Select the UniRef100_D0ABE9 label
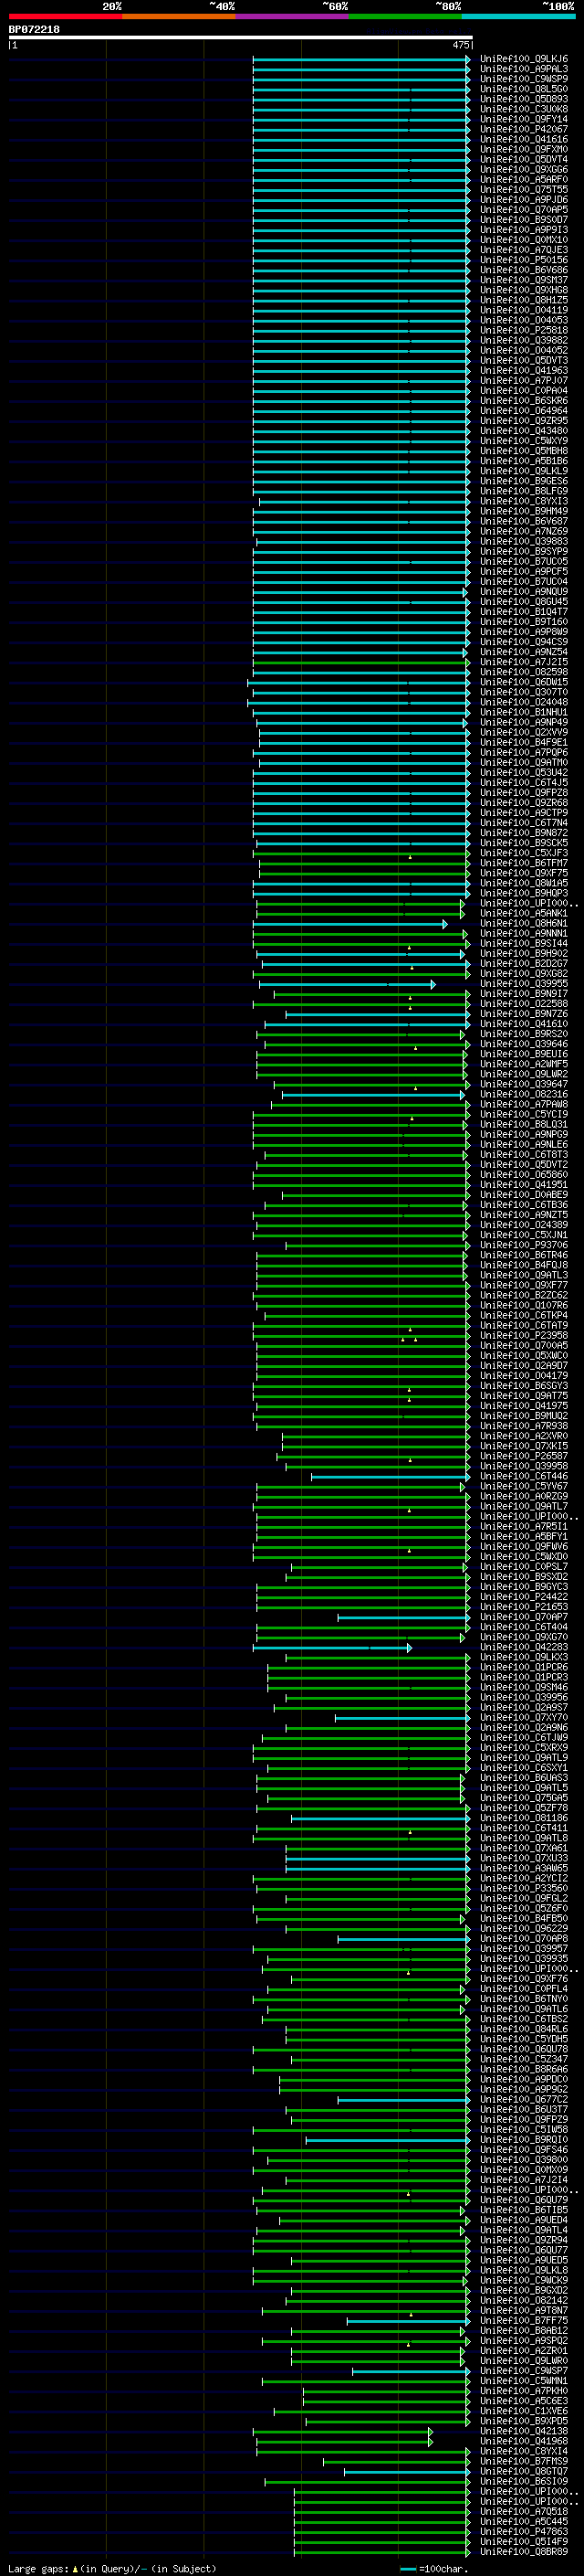Image resolution: width=584 pixels, height=2576 pixels. [524, 1195]
